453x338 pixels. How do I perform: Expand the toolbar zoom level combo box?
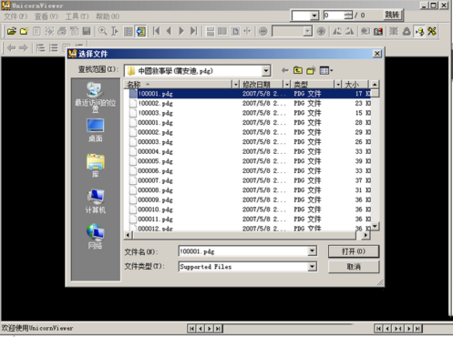point(307,31)
